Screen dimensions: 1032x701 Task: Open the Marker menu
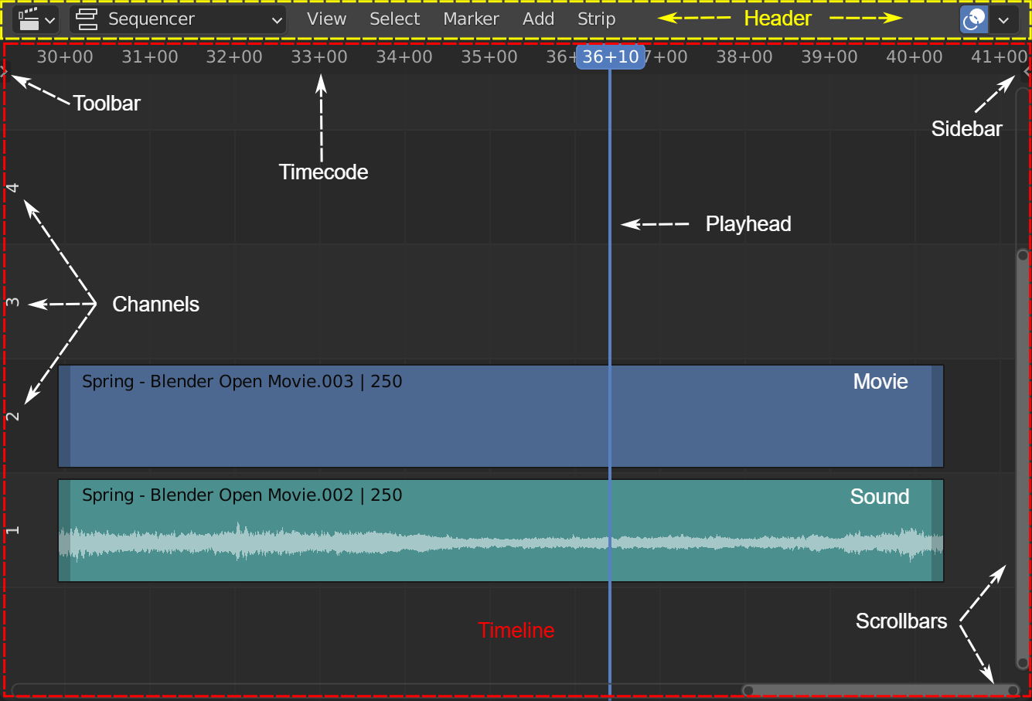[x=471, y=19]
